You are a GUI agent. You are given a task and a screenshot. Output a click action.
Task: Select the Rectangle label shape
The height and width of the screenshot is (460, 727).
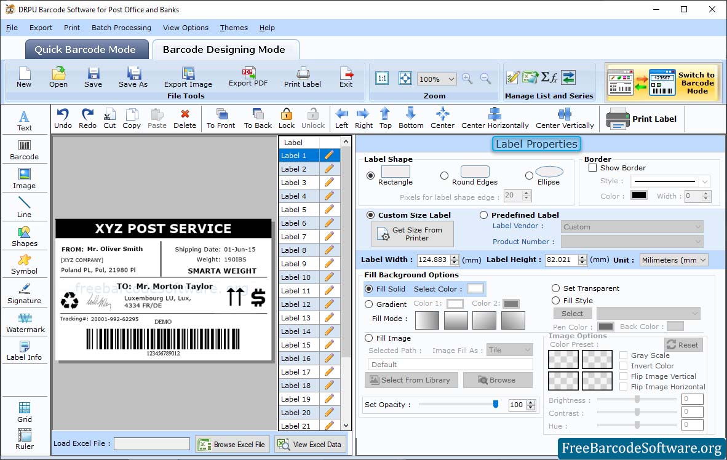(x=370, y=176)
